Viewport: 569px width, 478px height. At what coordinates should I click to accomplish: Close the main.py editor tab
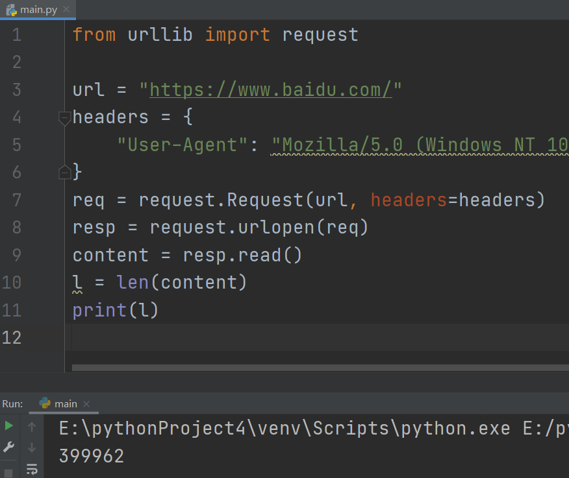pos(68,10)
